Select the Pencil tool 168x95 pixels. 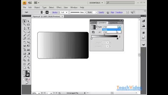pyautogui.click(x=28, y=35)
